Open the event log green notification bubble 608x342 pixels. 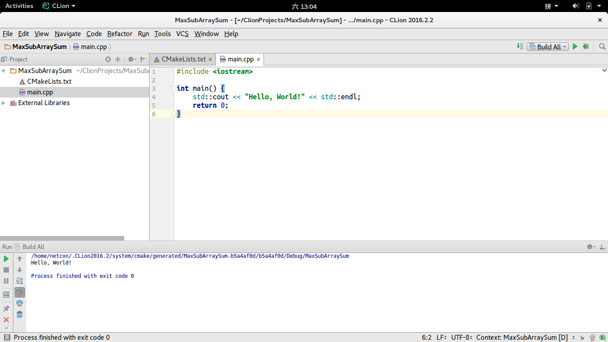click(602, 338)
